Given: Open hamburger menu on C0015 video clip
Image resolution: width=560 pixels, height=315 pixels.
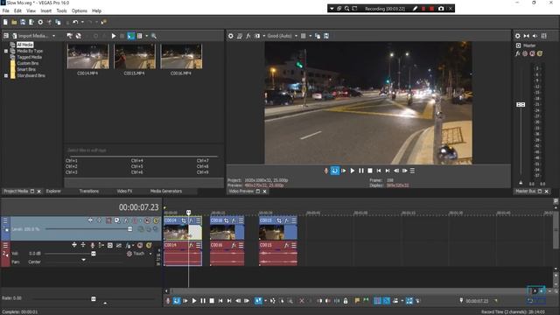Looking at the screenshot, I should pyautogui.click(x=294, y=220).
